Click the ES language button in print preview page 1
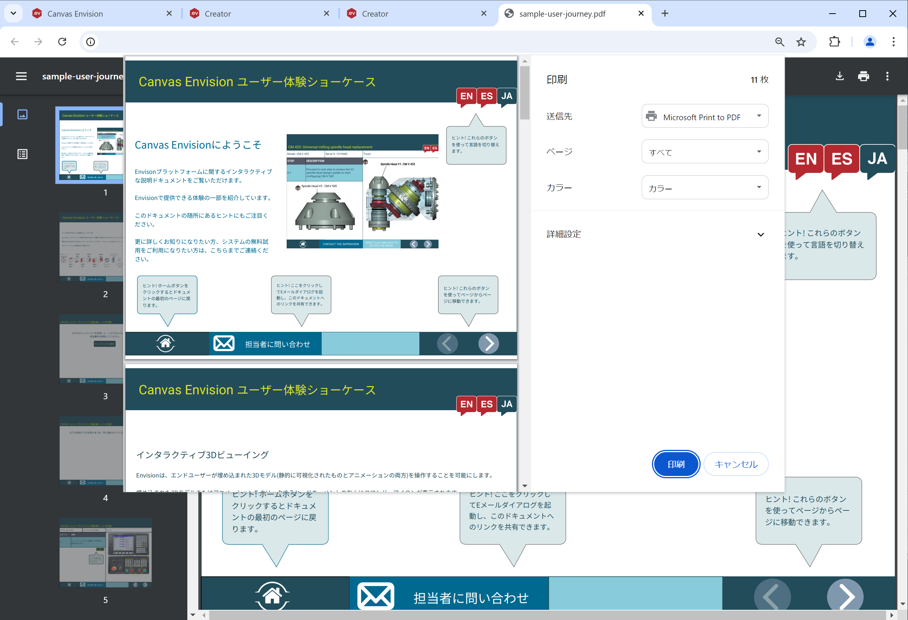908x620 pixels. (486, 97)
